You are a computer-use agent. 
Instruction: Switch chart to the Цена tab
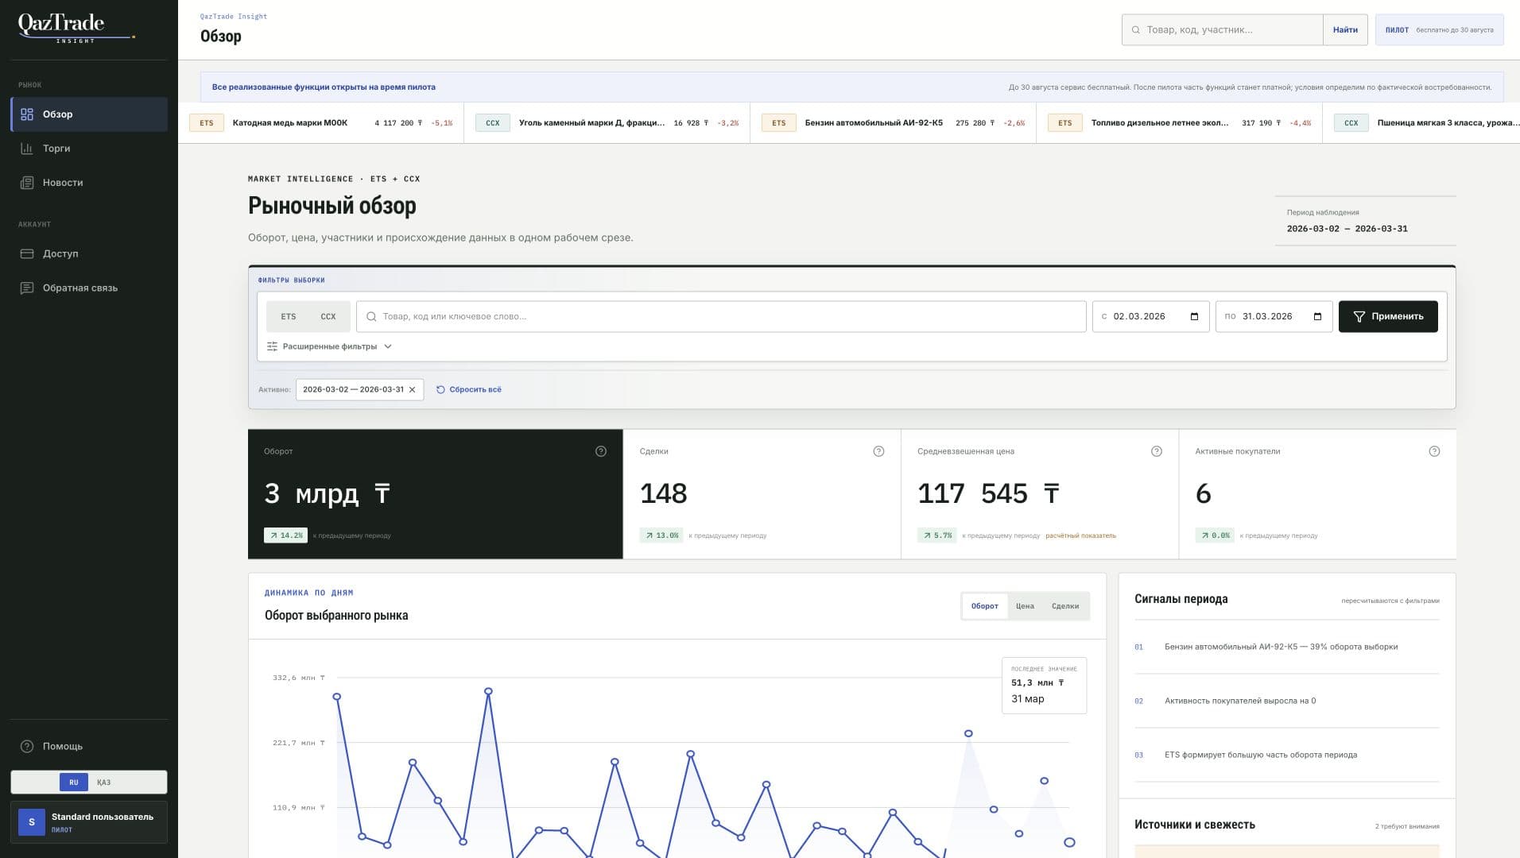(x=1025, y=607)
